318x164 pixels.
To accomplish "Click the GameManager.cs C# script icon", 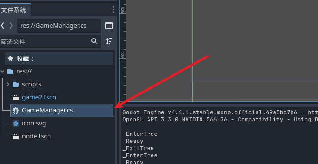I will point(16,111).
